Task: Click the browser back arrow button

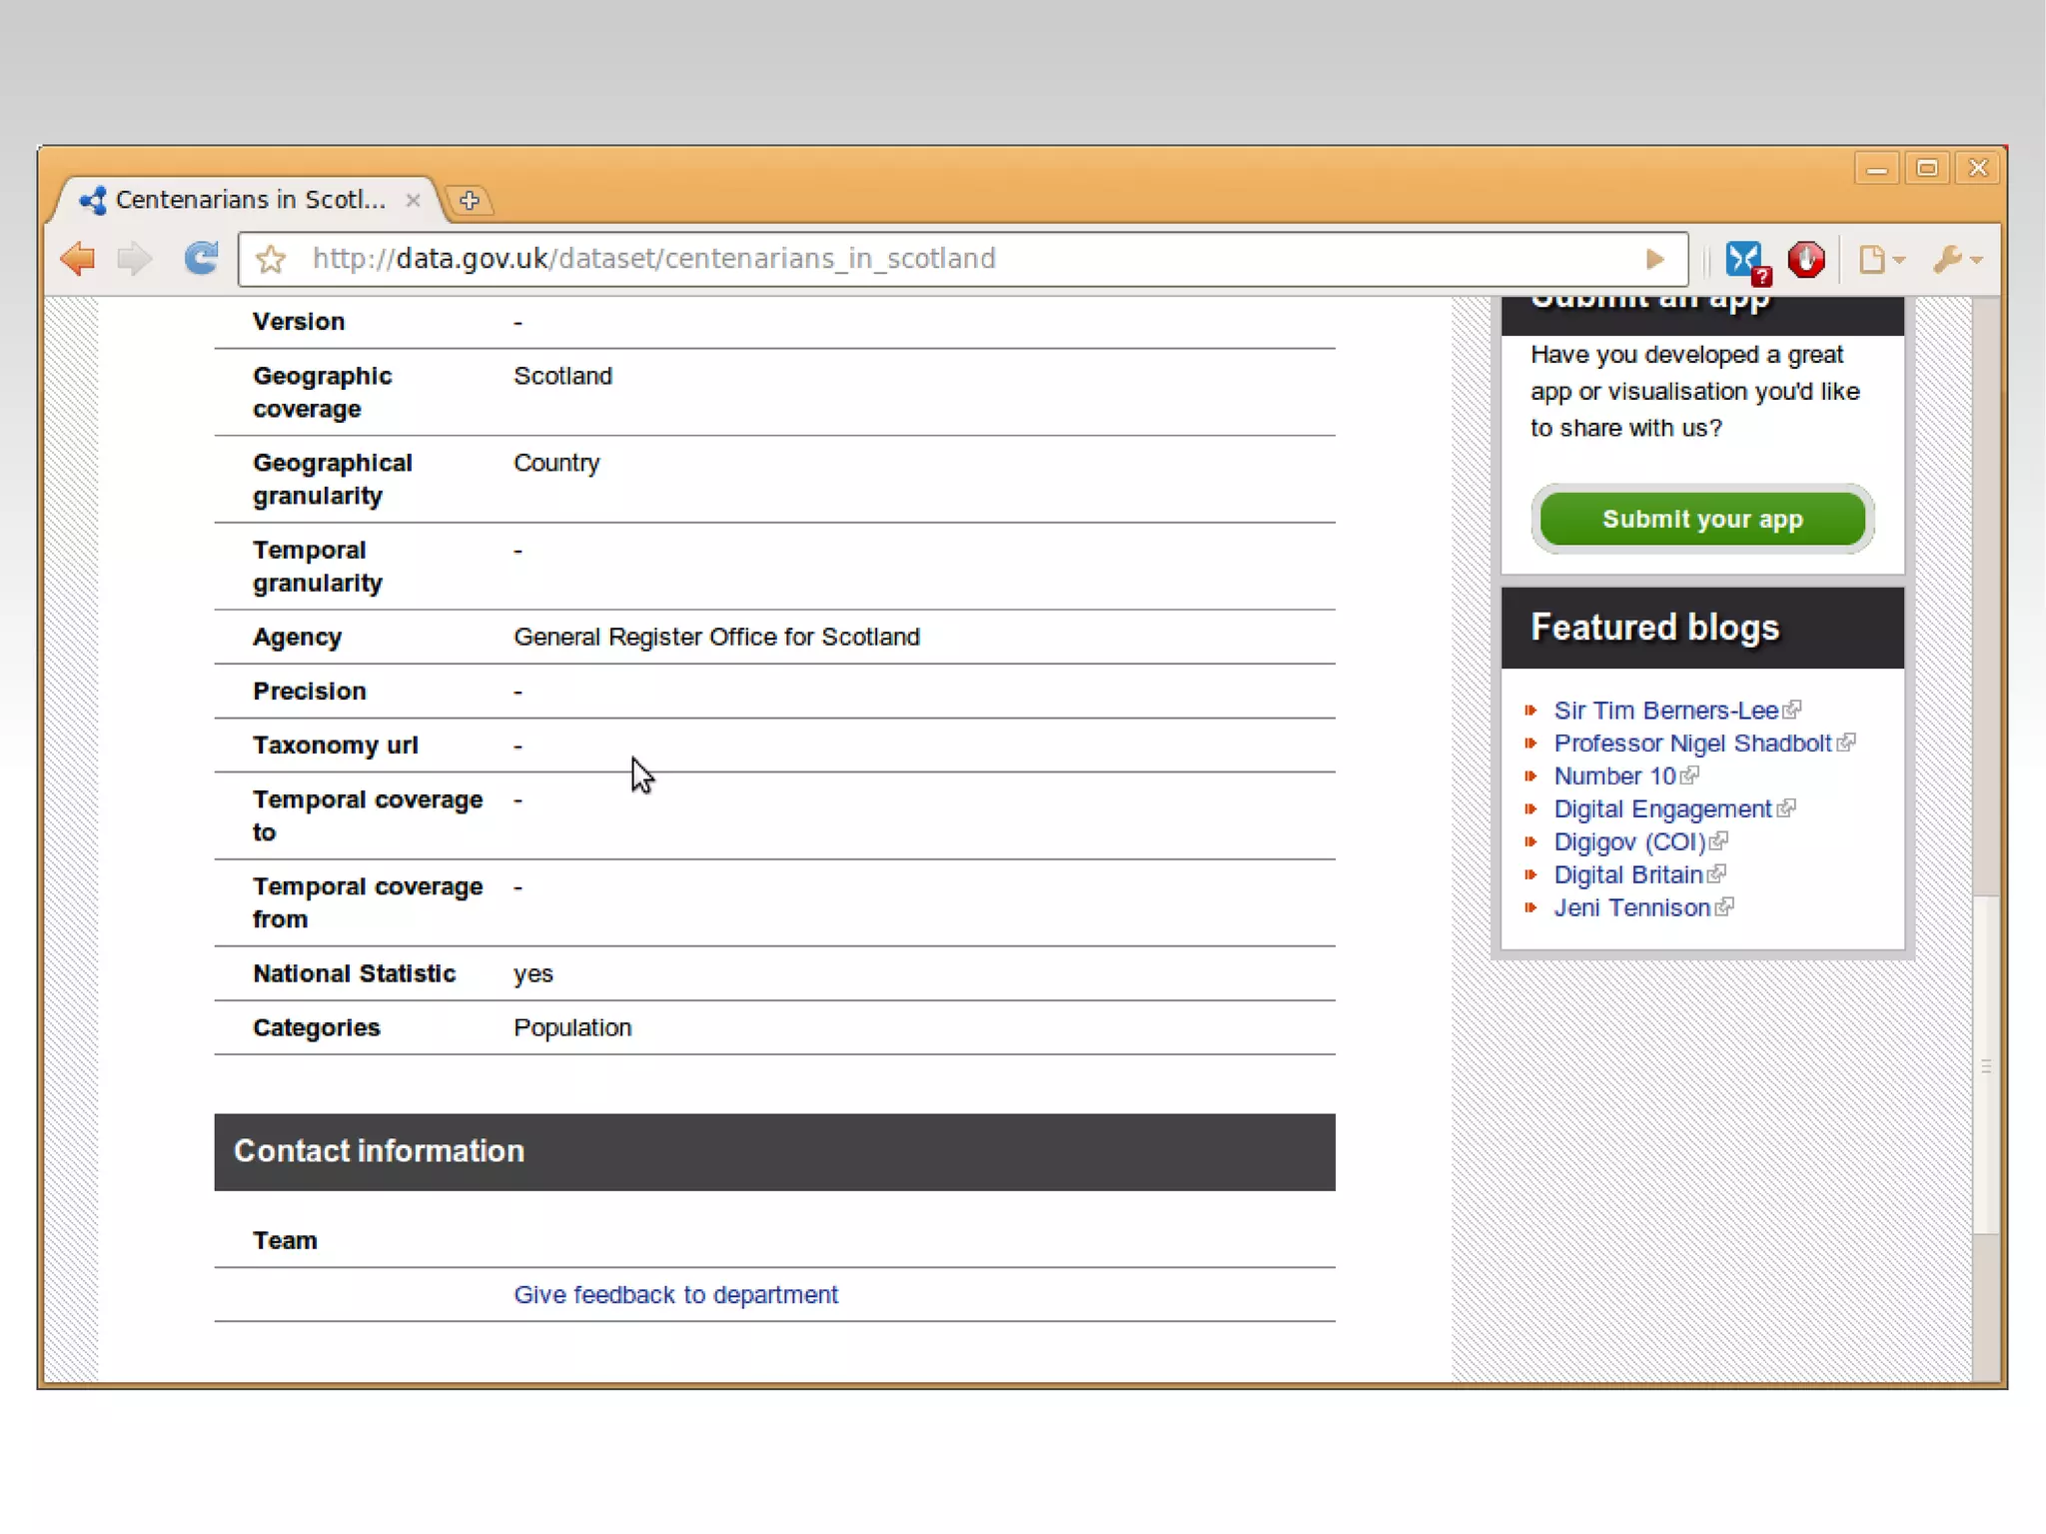Action: point(78,259)
